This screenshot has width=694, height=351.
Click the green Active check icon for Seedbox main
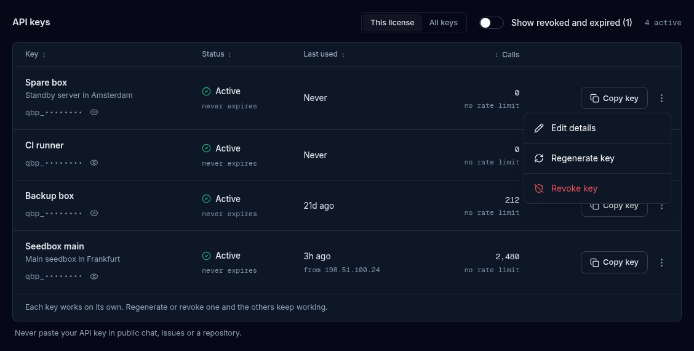(206, 256)
